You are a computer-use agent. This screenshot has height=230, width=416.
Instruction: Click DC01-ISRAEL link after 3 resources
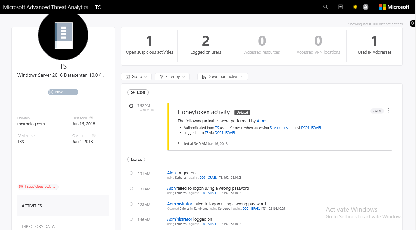click(x=311, y=128)
